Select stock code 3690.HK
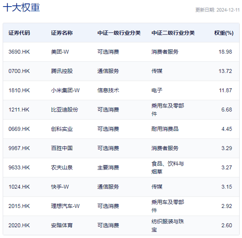 click(19, 52)
